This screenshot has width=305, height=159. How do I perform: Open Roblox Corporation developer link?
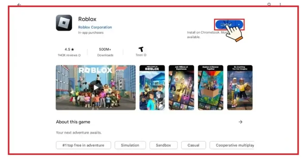click(x=95, y=27)
